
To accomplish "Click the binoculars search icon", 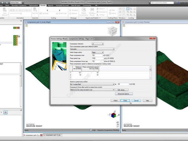I will [x=176, y=3].
